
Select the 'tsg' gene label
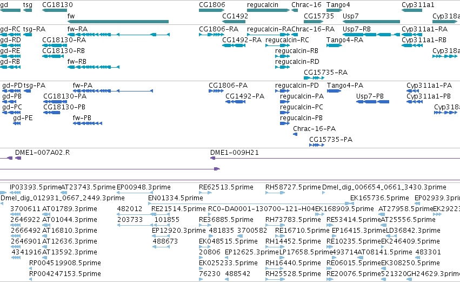[28, 5]
